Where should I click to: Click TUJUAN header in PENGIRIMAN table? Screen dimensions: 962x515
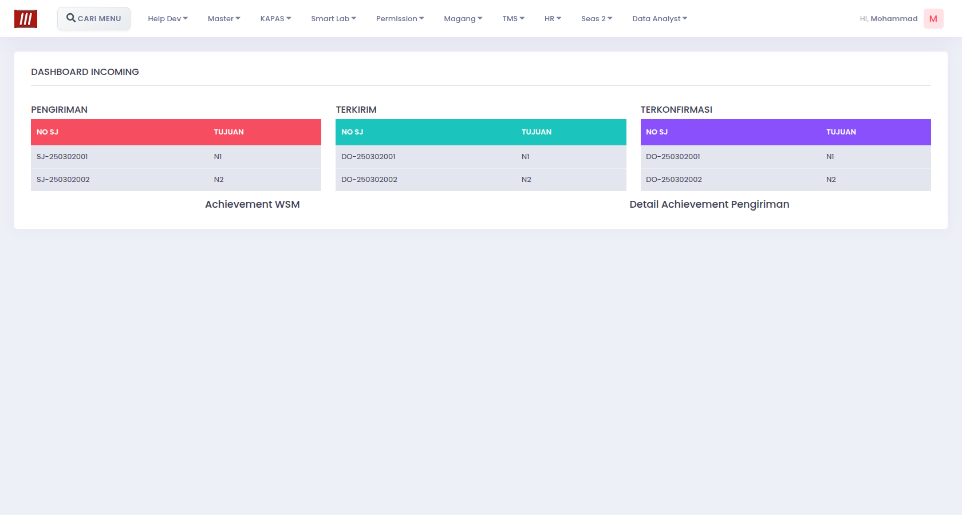(x=228, y=132)
